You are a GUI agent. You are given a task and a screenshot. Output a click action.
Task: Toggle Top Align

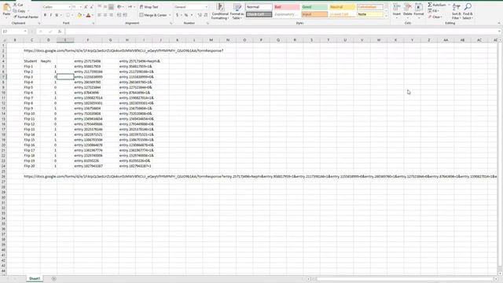pos(100,7)
